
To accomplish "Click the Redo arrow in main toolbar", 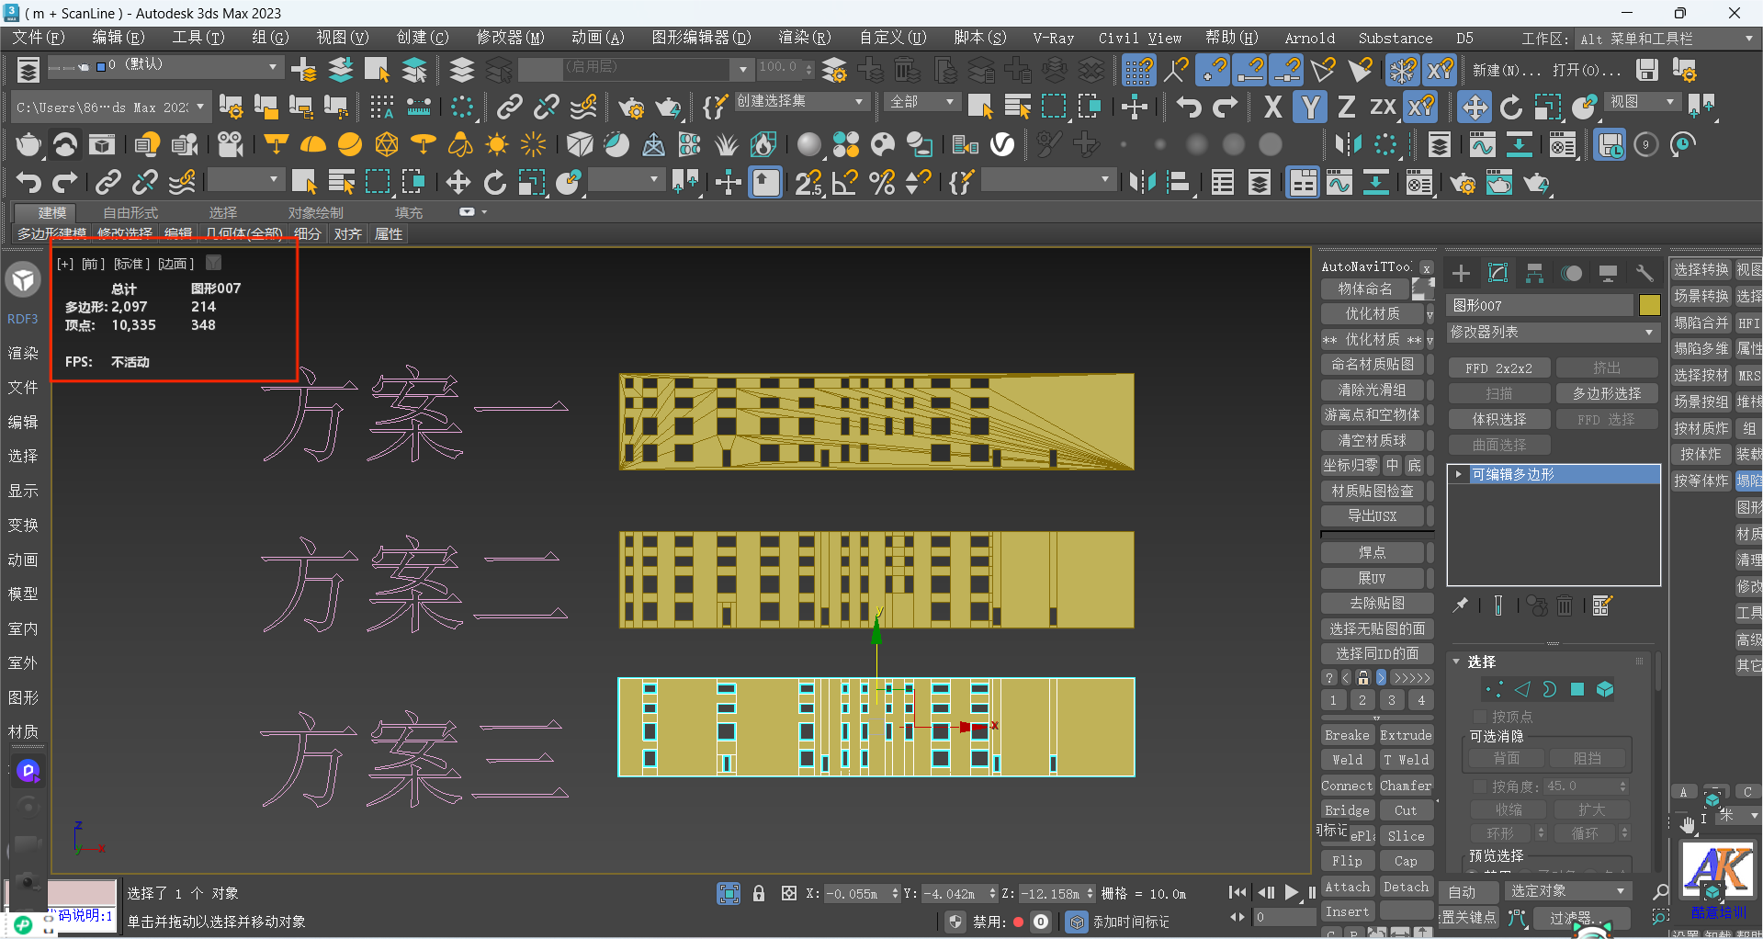I will point(1226,107).
